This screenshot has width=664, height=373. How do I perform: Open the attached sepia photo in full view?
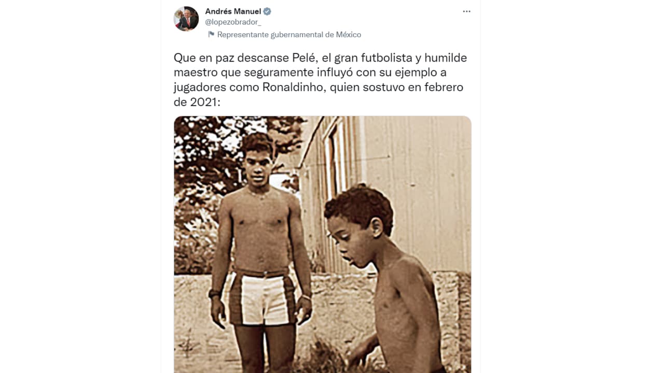pos(323,244)
